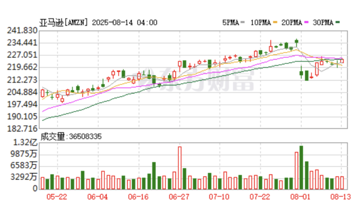Click the price axis value 219.662
The height and width of the screenshot is (215, 353).
coord(22,67)
